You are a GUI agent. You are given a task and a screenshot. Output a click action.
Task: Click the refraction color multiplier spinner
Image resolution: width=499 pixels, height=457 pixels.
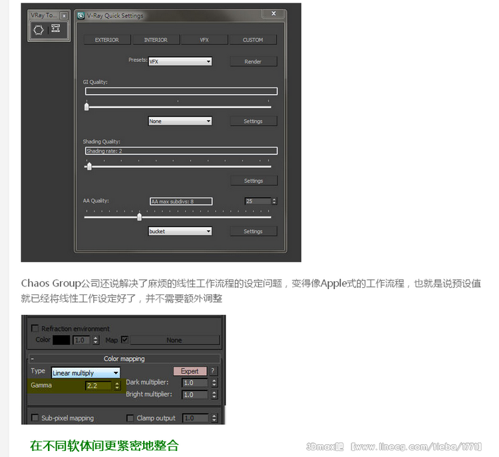(96, 340)
